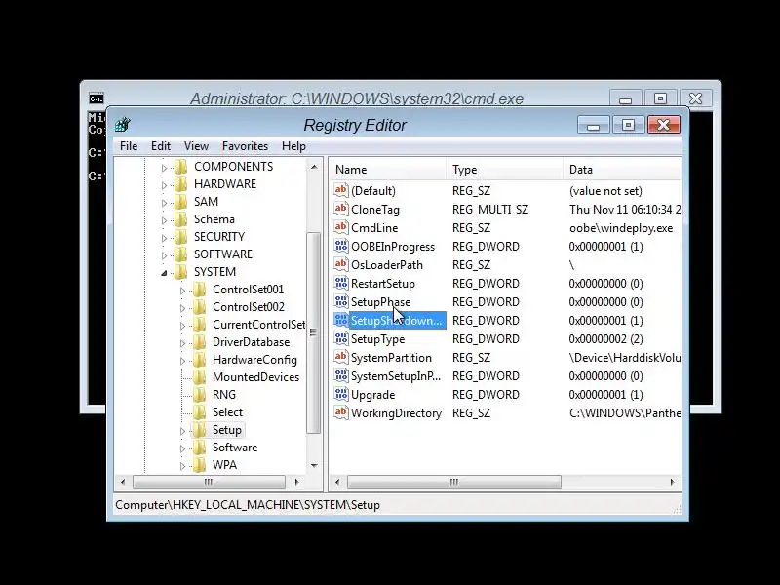
Task: Minimize the cmd.exe window
Action: (625, 98)
